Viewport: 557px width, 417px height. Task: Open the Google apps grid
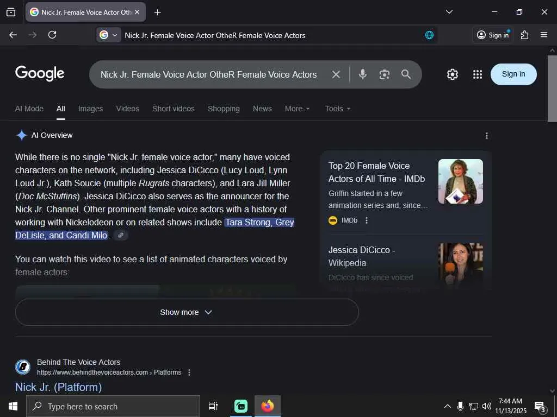tap(478, 74)
